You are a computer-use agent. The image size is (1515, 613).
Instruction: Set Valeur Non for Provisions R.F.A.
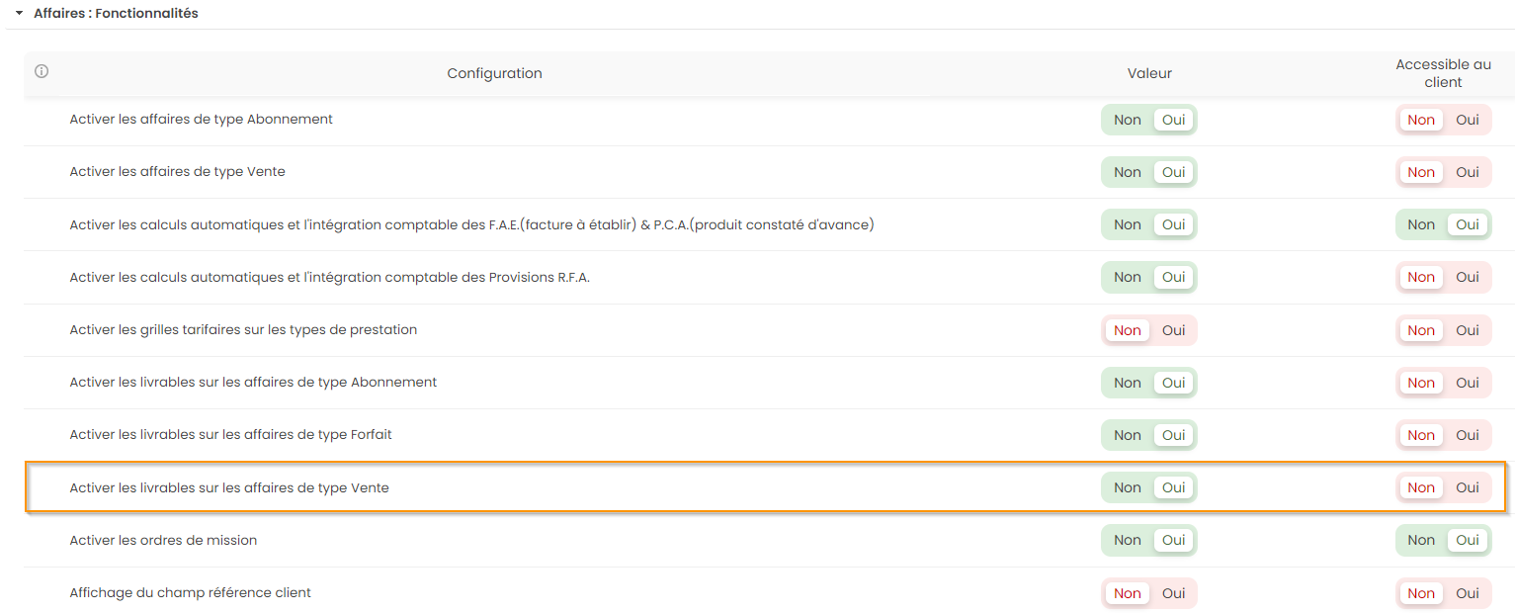click(1127, 277)
